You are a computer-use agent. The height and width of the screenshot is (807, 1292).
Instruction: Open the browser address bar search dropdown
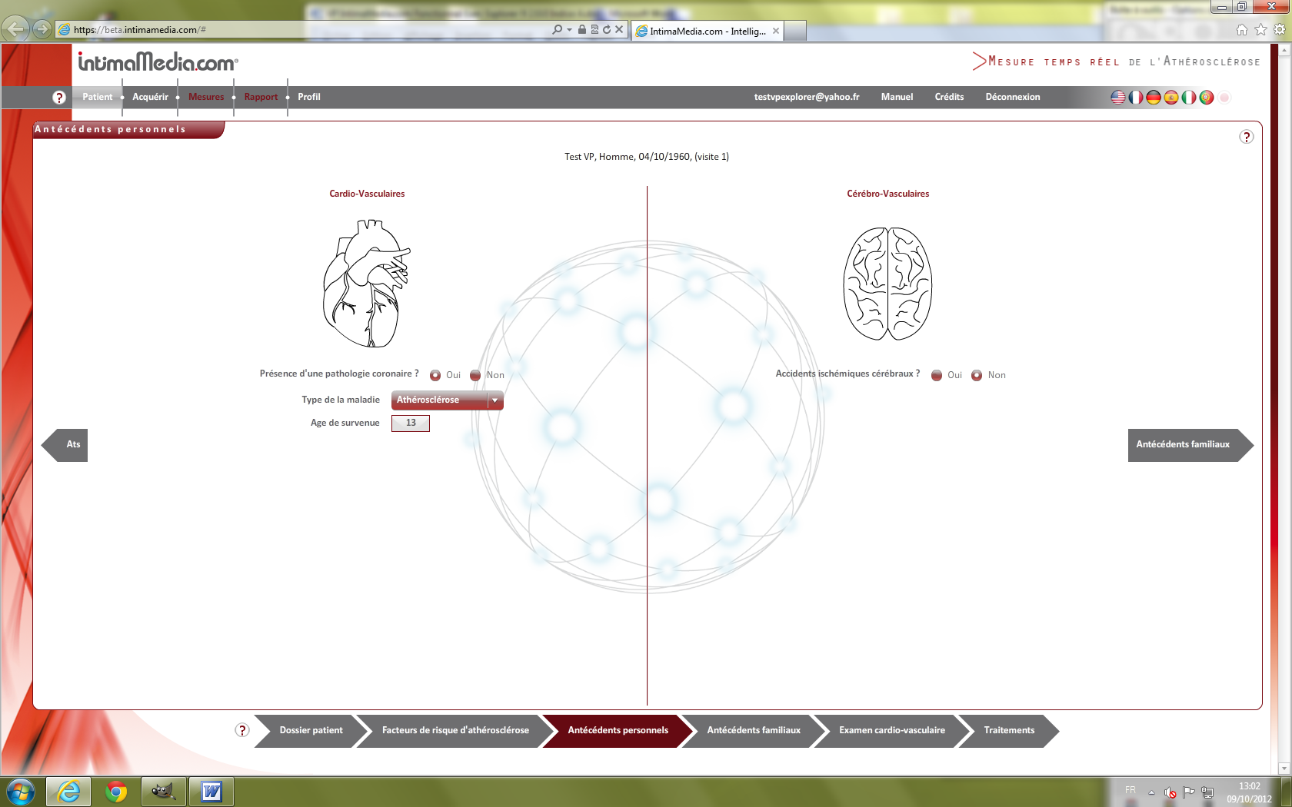(x=568, y=30)
